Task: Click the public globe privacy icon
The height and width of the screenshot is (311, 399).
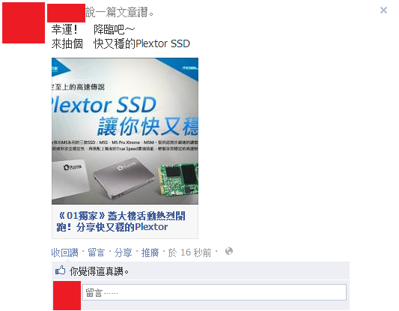Action: point(229,251)
